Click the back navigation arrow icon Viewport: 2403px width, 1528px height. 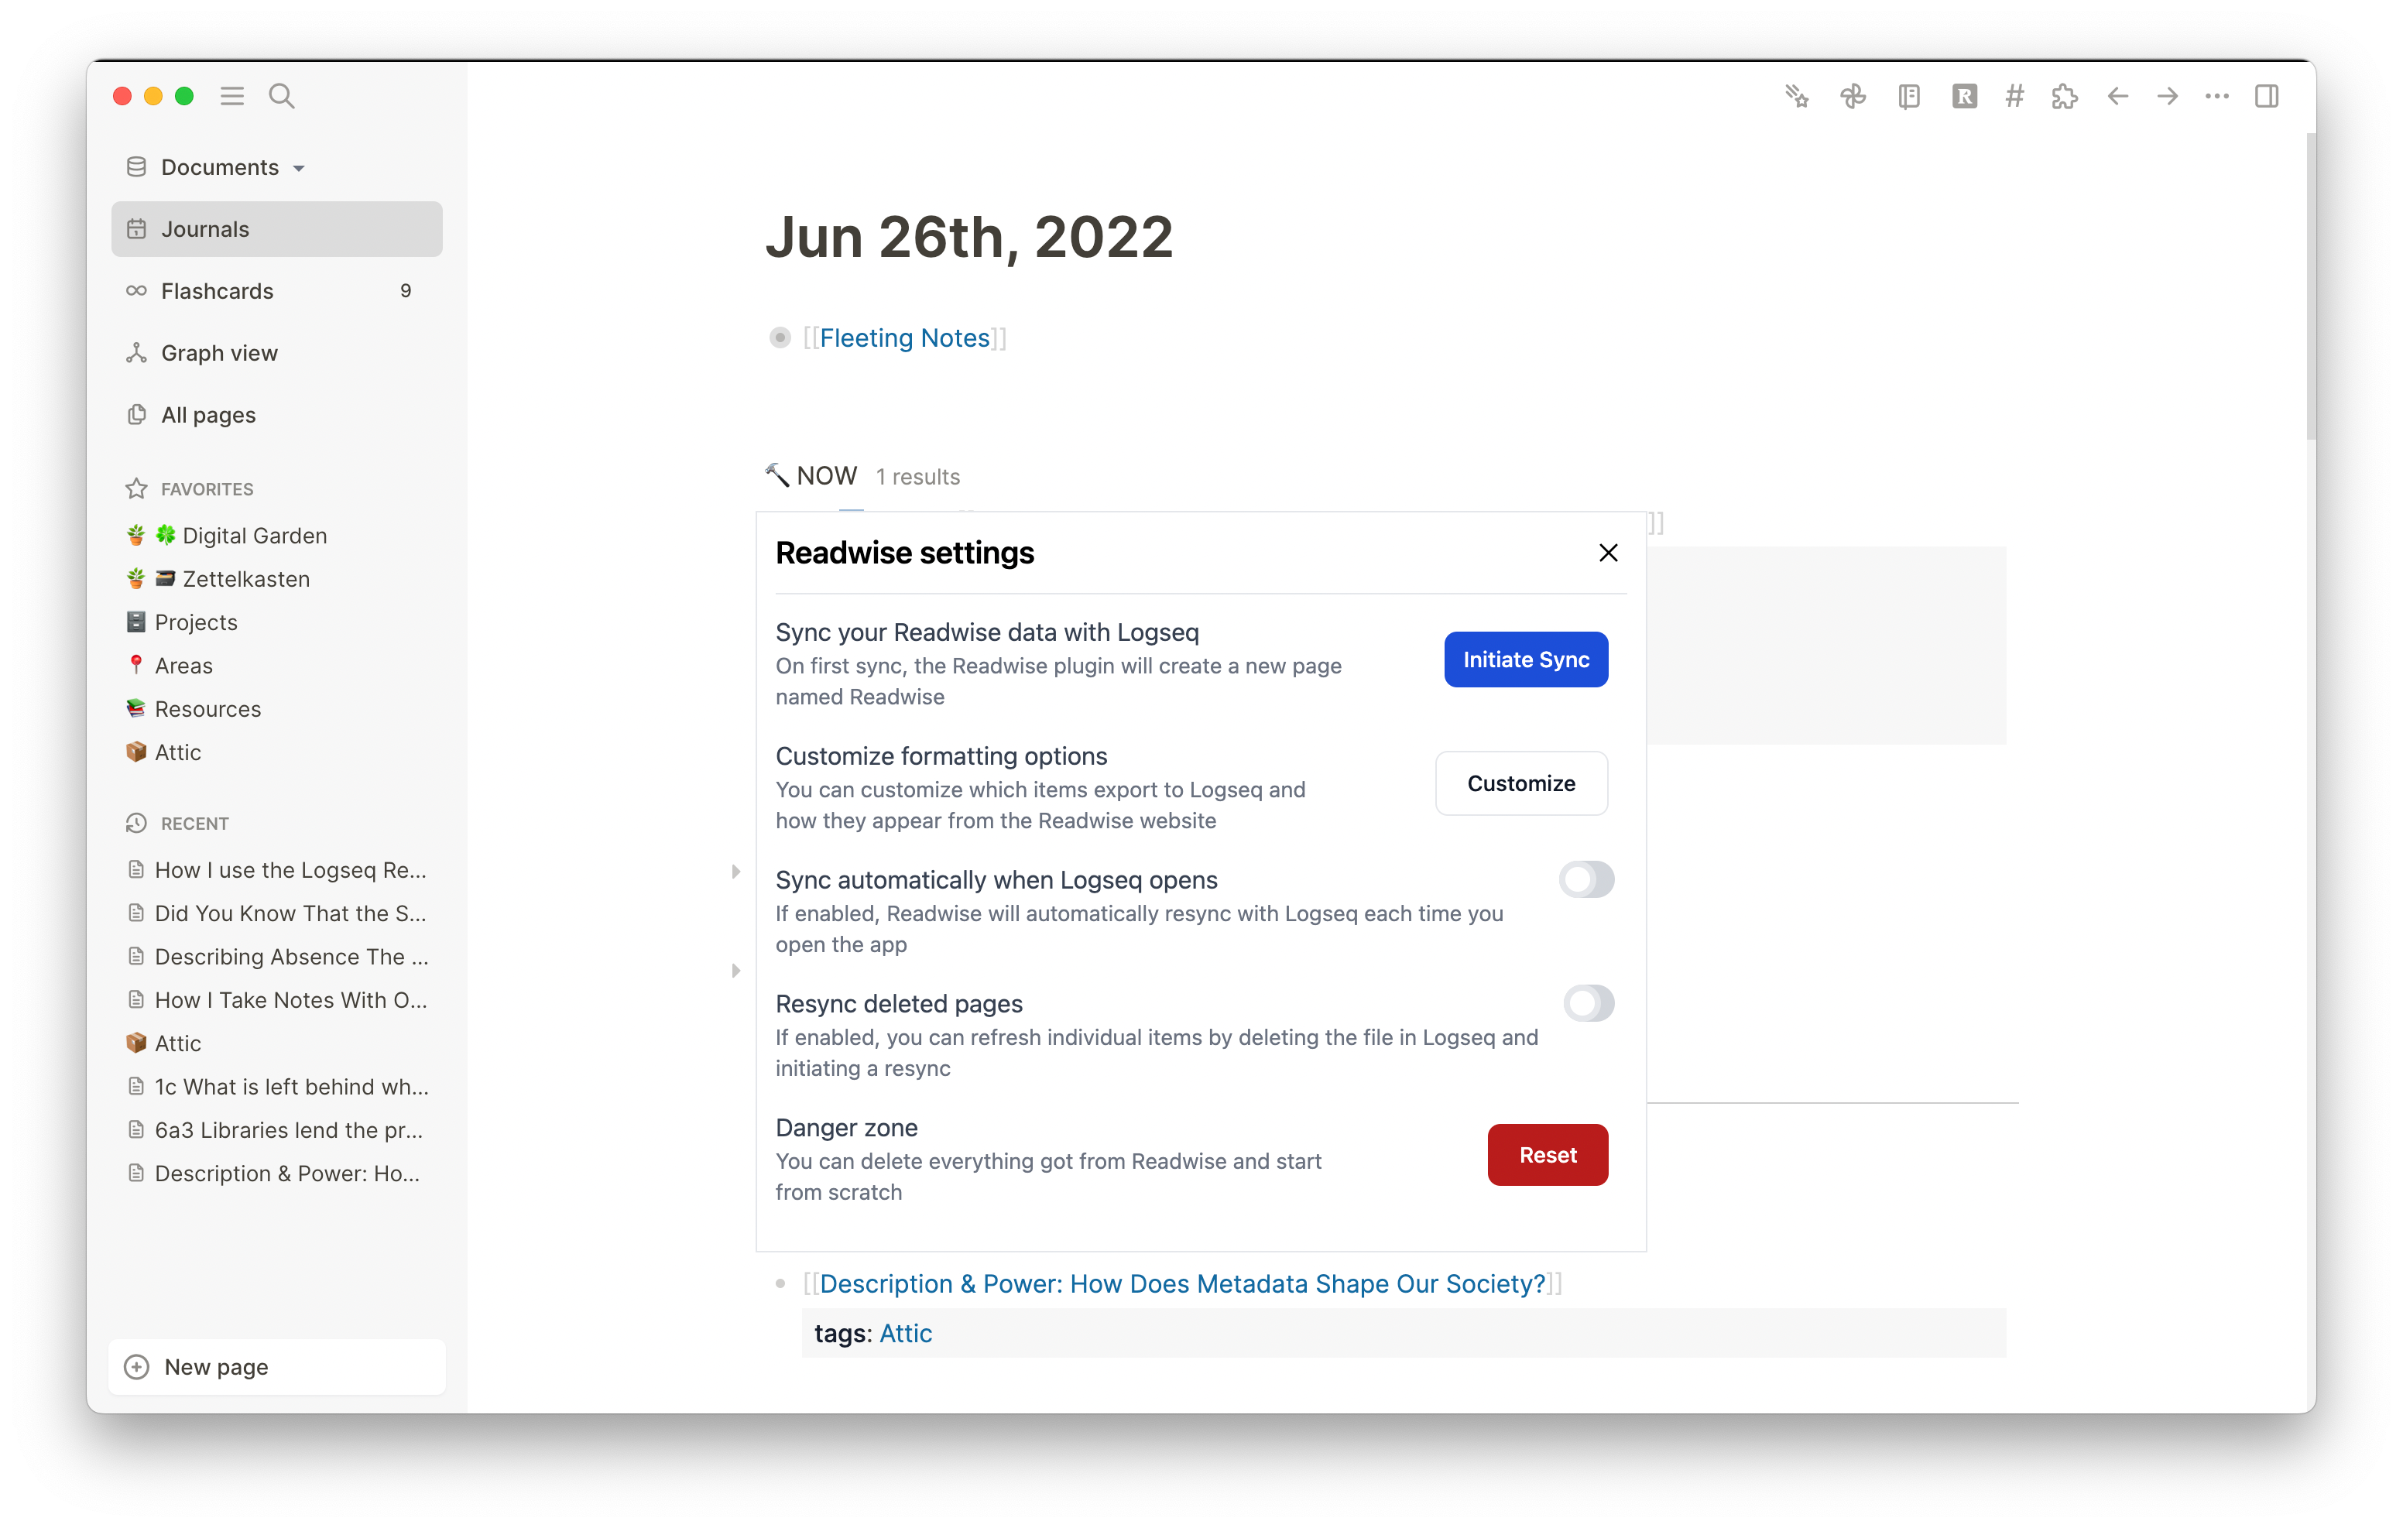click(x=2116, y=94)
